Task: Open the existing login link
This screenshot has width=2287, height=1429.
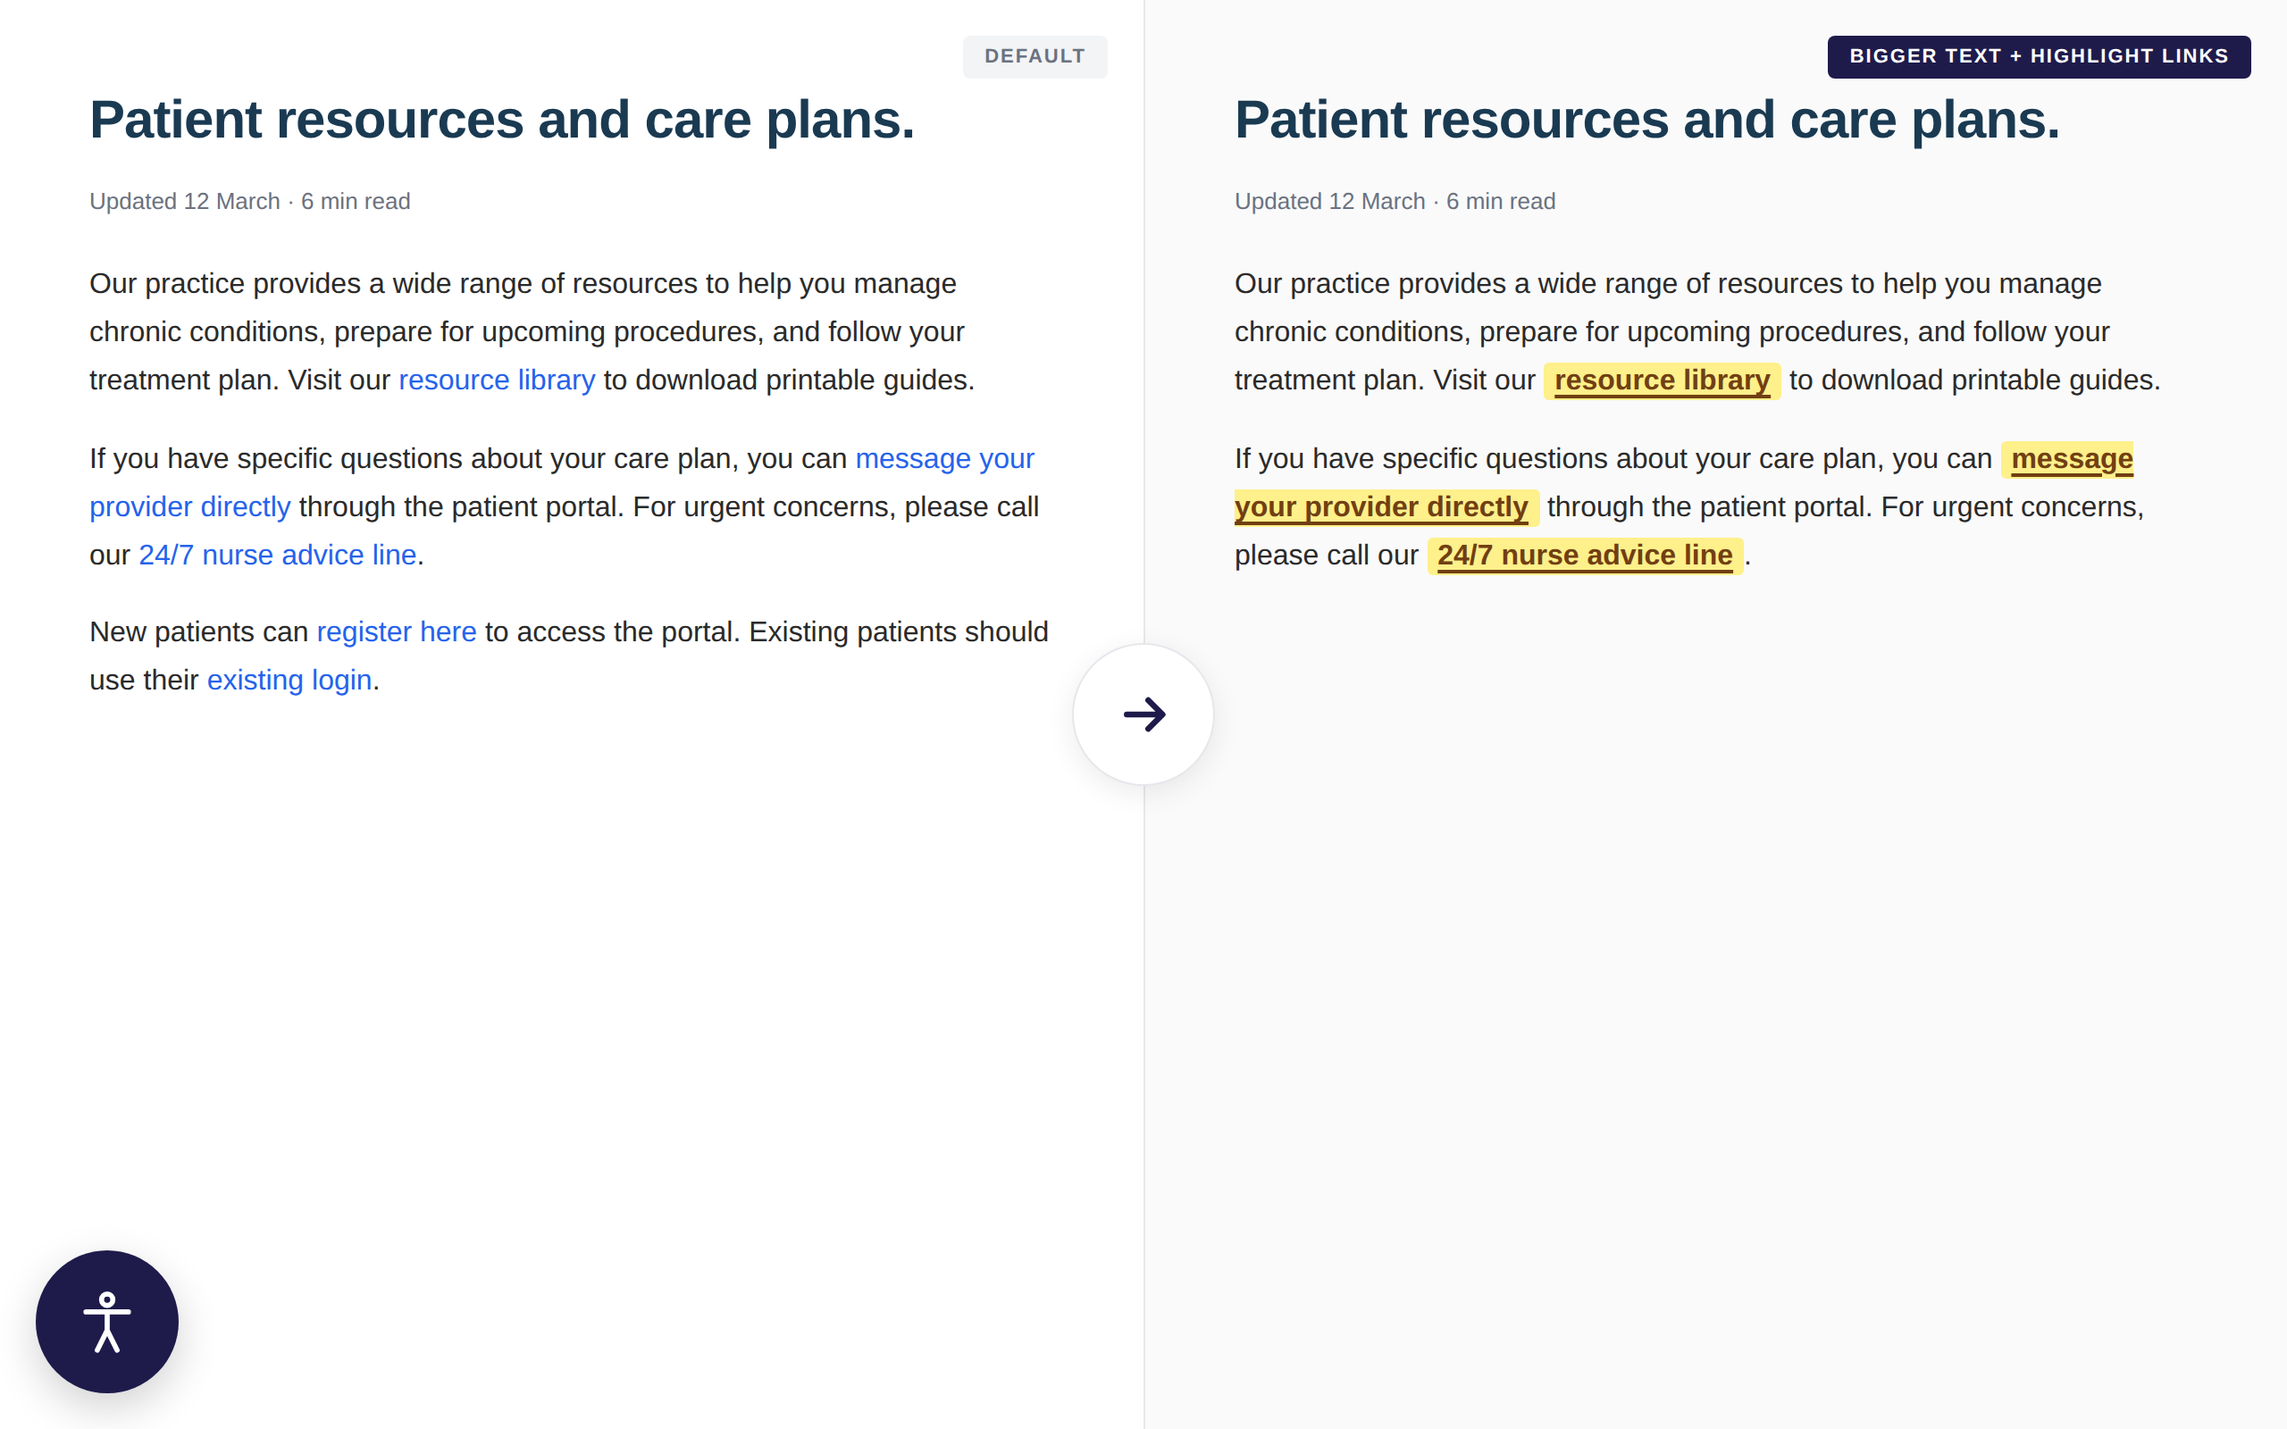Action: point(289,680)
